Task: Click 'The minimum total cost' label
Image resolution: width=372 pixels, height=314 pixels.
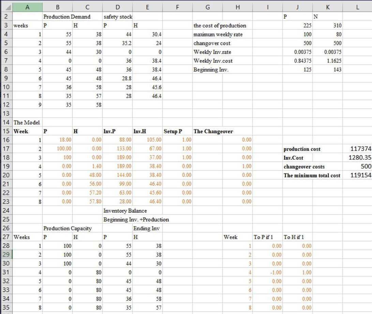Action: click(x=312, y=175)
